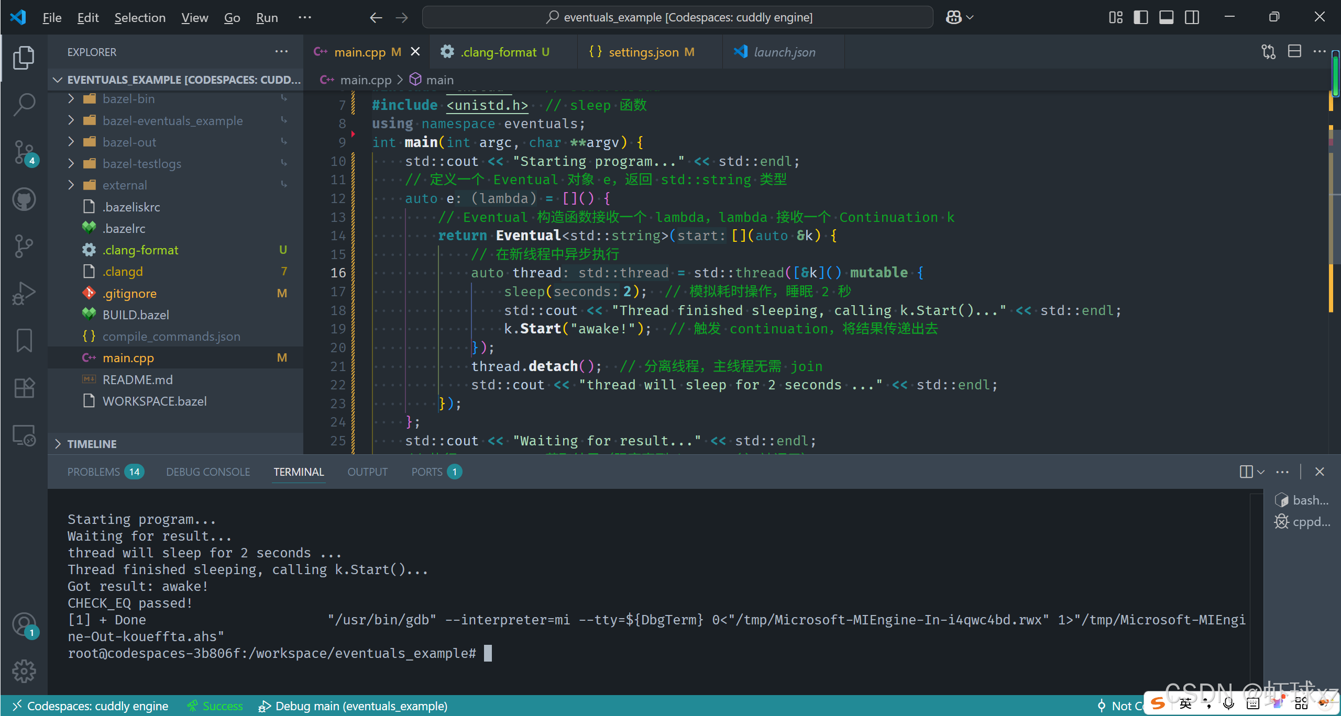Open compile_commands.json in the explorer
Image resolution: width=1341 pixels, height=716 pixels.
click(175, 336)
